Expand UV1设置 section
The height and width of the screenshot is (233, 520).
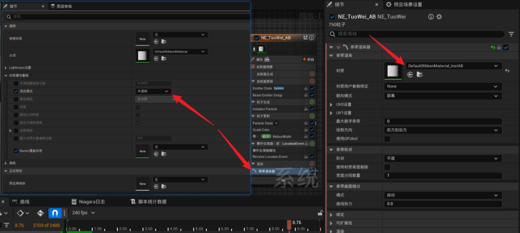331,113
